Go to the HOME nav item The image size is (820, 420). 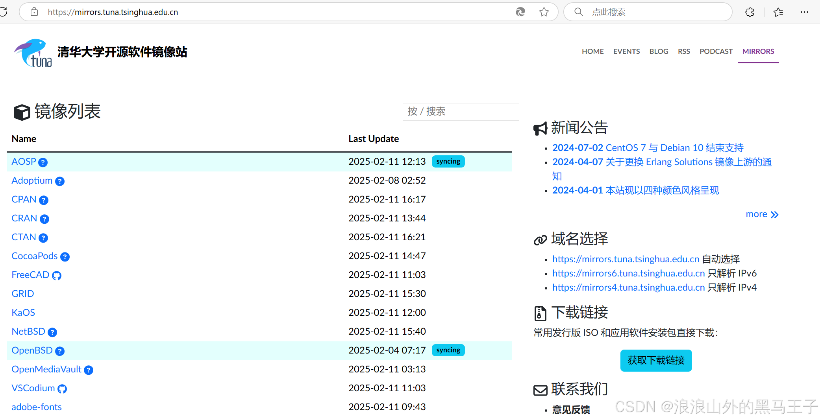point(593,52)
